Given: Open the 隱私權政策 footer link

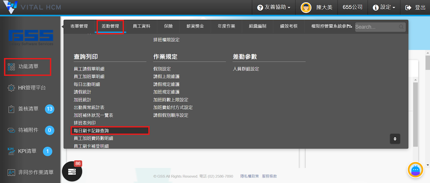Looking at the screenshot, I should 250,176.
